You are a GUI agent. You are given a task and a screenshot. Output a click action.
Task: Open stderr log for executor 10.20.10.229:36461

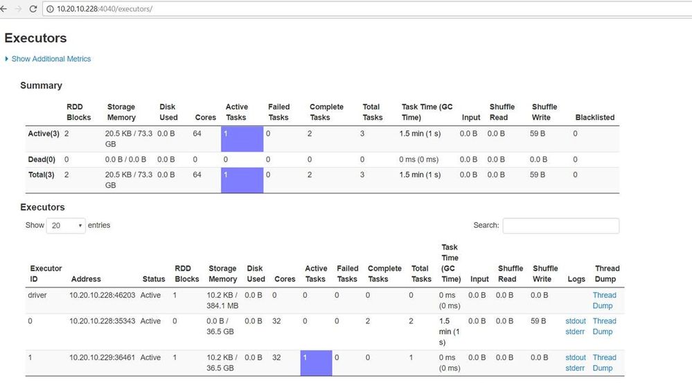(575, 368)
